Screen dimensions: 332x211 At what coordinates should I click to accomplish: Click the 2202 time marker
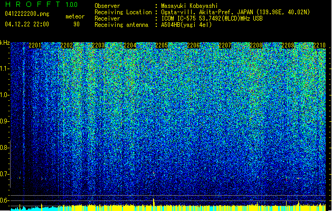click(67, 45)
